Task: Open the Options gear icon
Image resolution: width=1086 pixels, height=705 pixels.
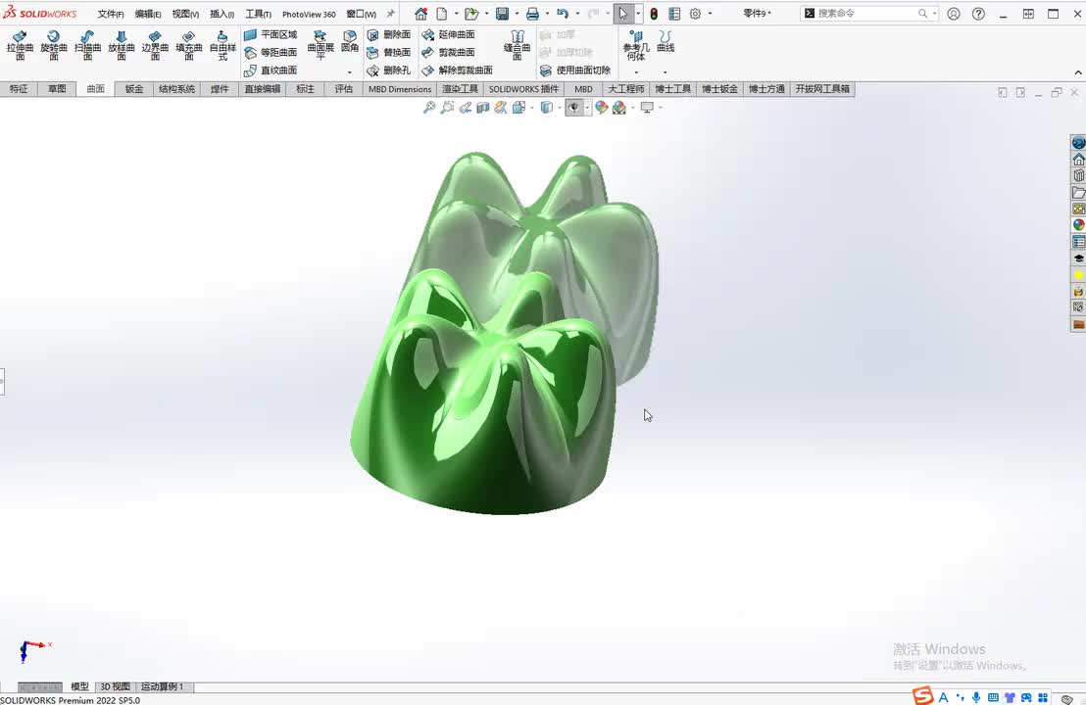Action: point(695,14)
